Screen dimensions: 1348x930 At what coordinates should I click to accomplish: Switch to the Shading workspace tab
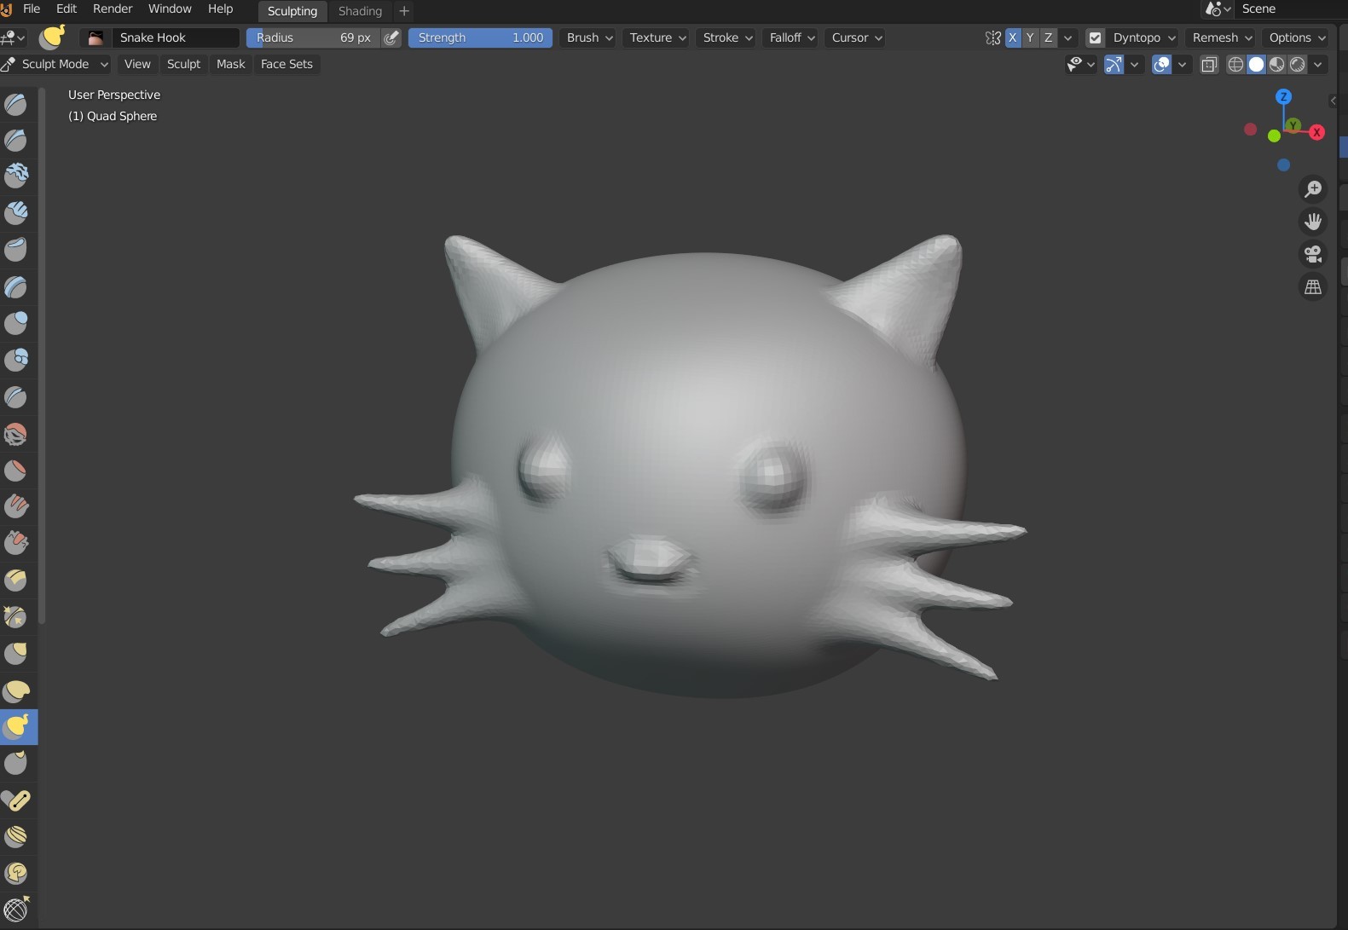tap(360, 11)
